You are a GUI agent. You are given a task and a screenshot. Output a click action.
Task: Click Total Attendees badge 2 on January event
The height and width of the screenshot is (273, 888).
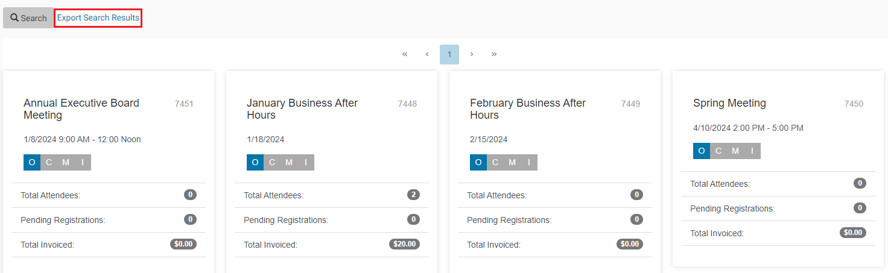pyautogui.click(x=413, y=195)
